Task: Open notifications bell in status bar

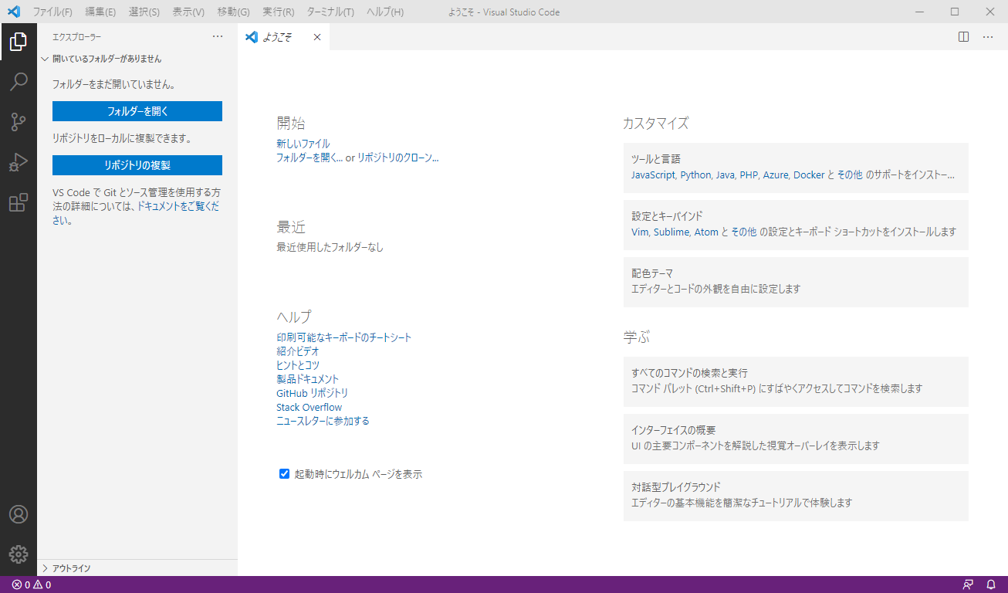Action: point(991,585)
